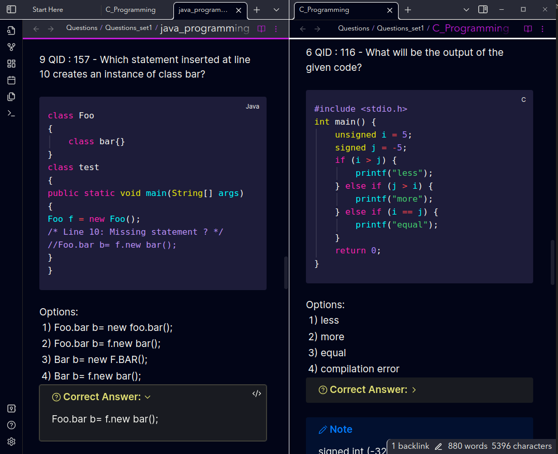The image size is (558, 454).
Task: Toggle the left sidebar panel icon
Action: point(11,10)
